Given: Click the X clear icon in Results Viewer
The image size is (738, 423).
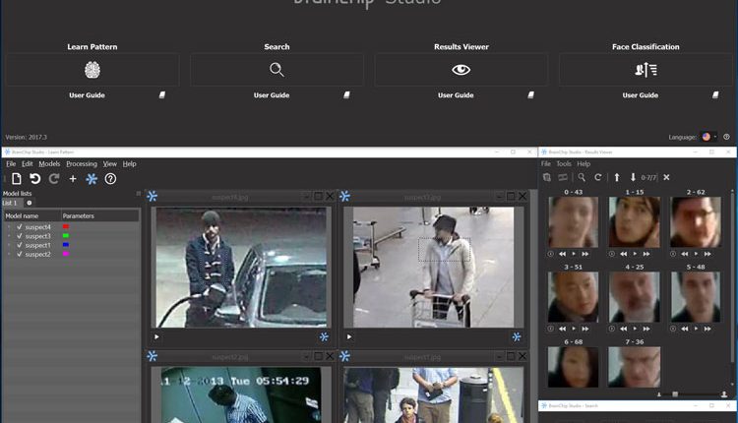Looking at the screenshot, I should [x=666, y=177].
